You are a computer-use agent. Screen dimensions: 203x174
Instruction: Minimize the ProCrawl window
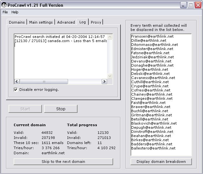tap(183, 5)
